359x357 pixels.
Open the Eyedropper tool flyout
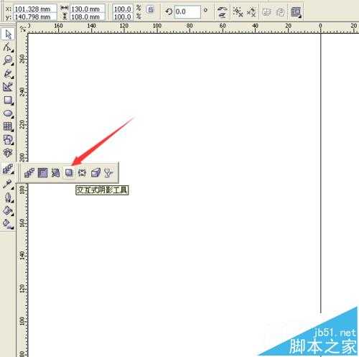click(x=8, y=185)
